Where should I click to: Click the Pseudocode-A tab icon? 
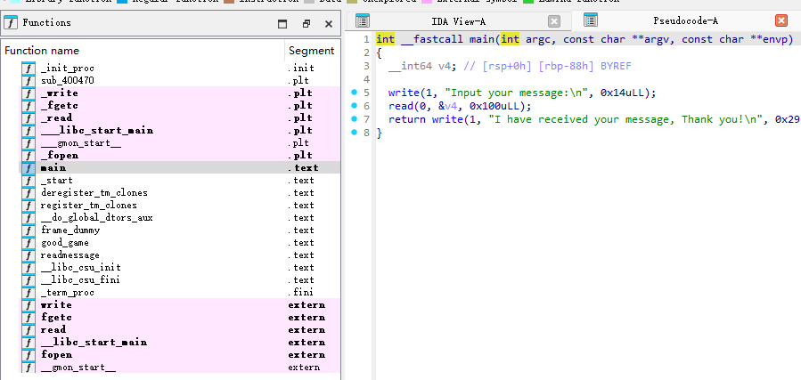pyautogui.click(x=590, y=20)
